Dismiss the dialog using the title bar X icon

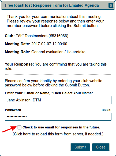(111, 5)
